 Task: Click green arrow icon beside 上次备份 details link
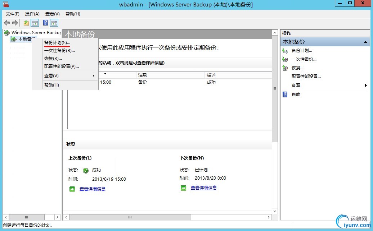point(72,189)
